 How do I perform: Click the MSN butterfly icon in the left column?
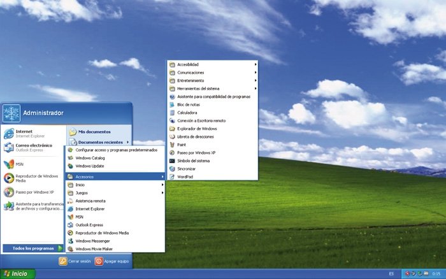point(9,164)
